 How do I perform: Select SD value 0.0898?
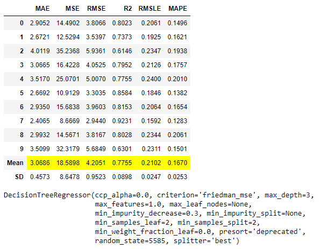point(122,177)
